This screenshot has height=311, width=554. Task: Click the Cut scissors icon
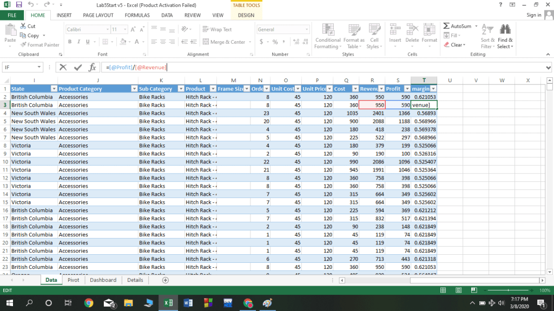tap(23, 26)
